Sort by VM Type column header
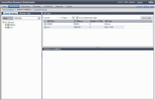The width and height of the screenshot is (155, 100). pos(114,21)
